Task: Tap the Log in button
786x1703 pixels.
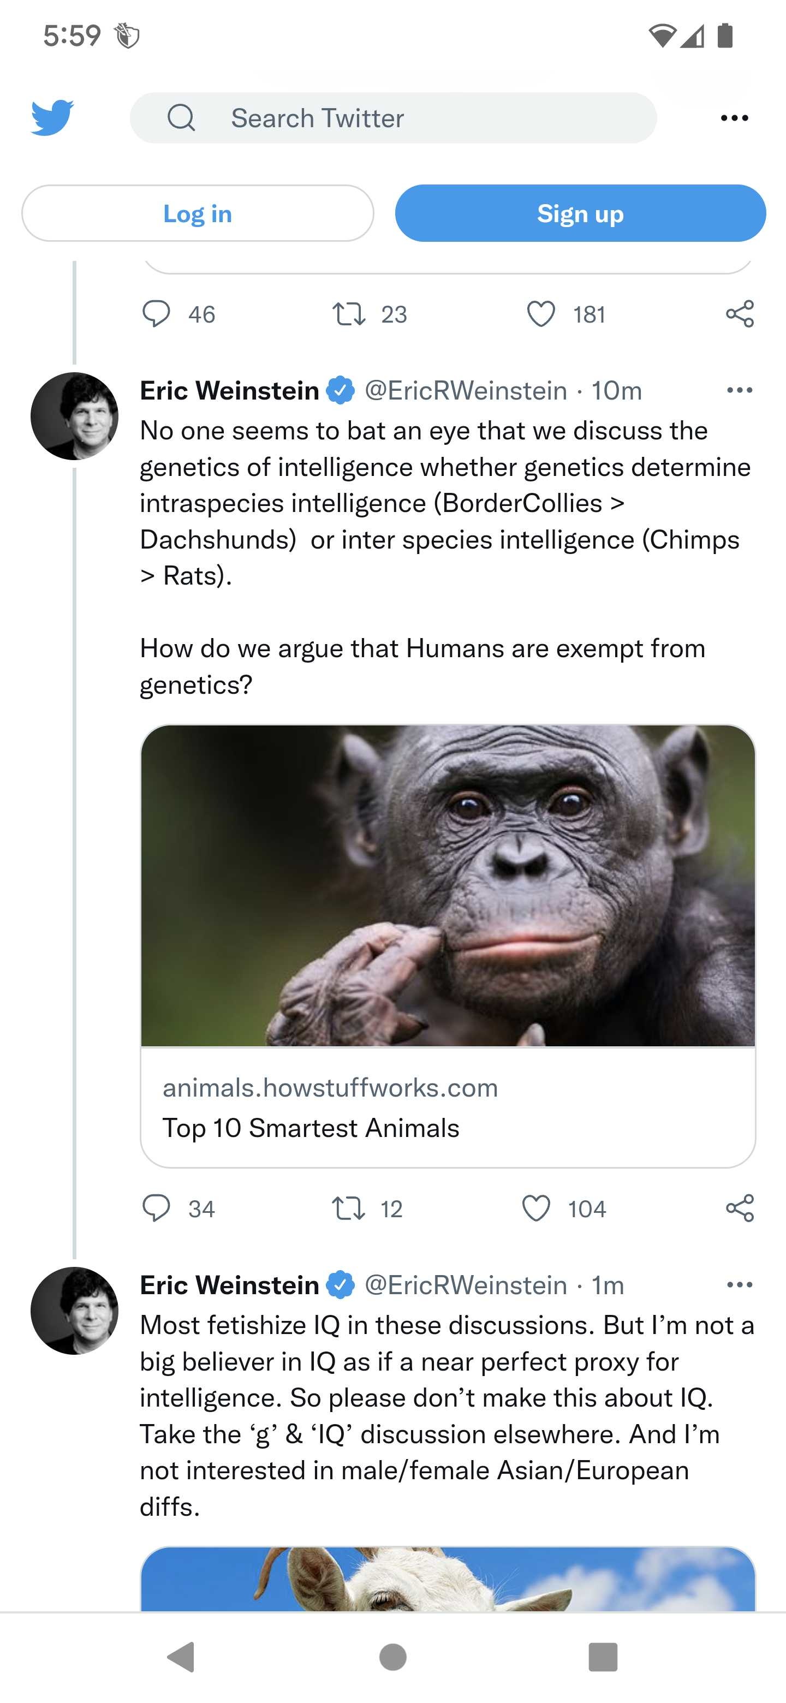Action: click(x=198, y=213)
